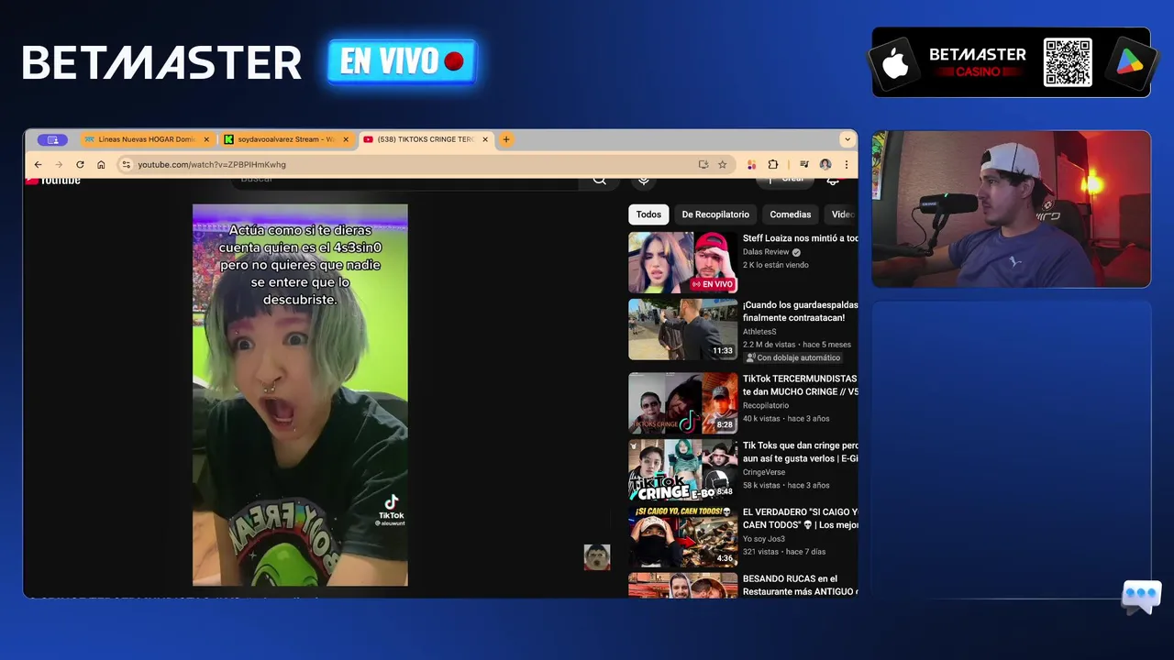The width and height of the screenshot is (1174, 660).
Task: Switch to Lineas Nuevas HOGAR tab
Action: 147,139
